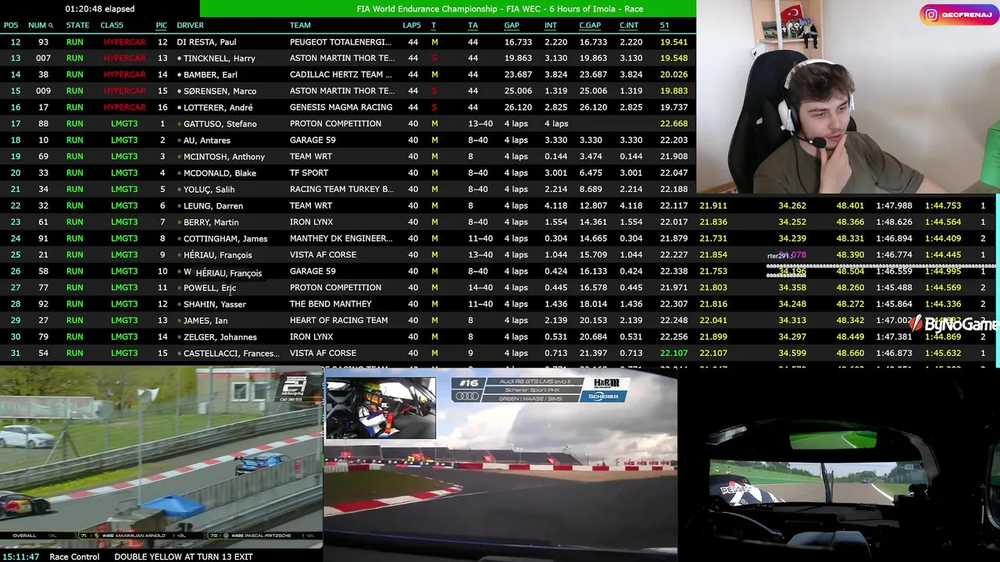Click the T tyre column header

pos(434,26)
